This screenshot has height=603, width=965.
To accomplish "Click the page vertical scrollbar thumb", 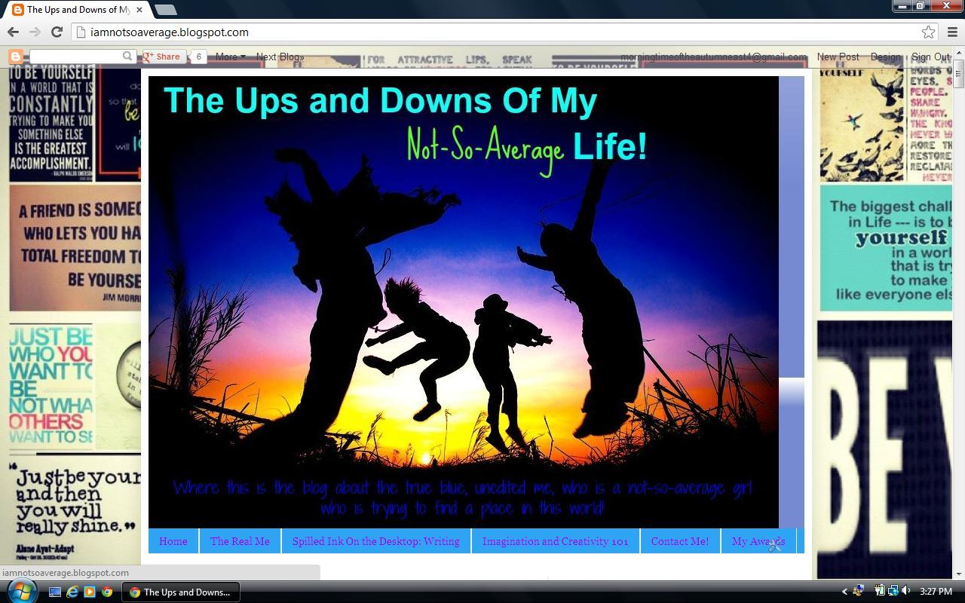I will point(959,75).
